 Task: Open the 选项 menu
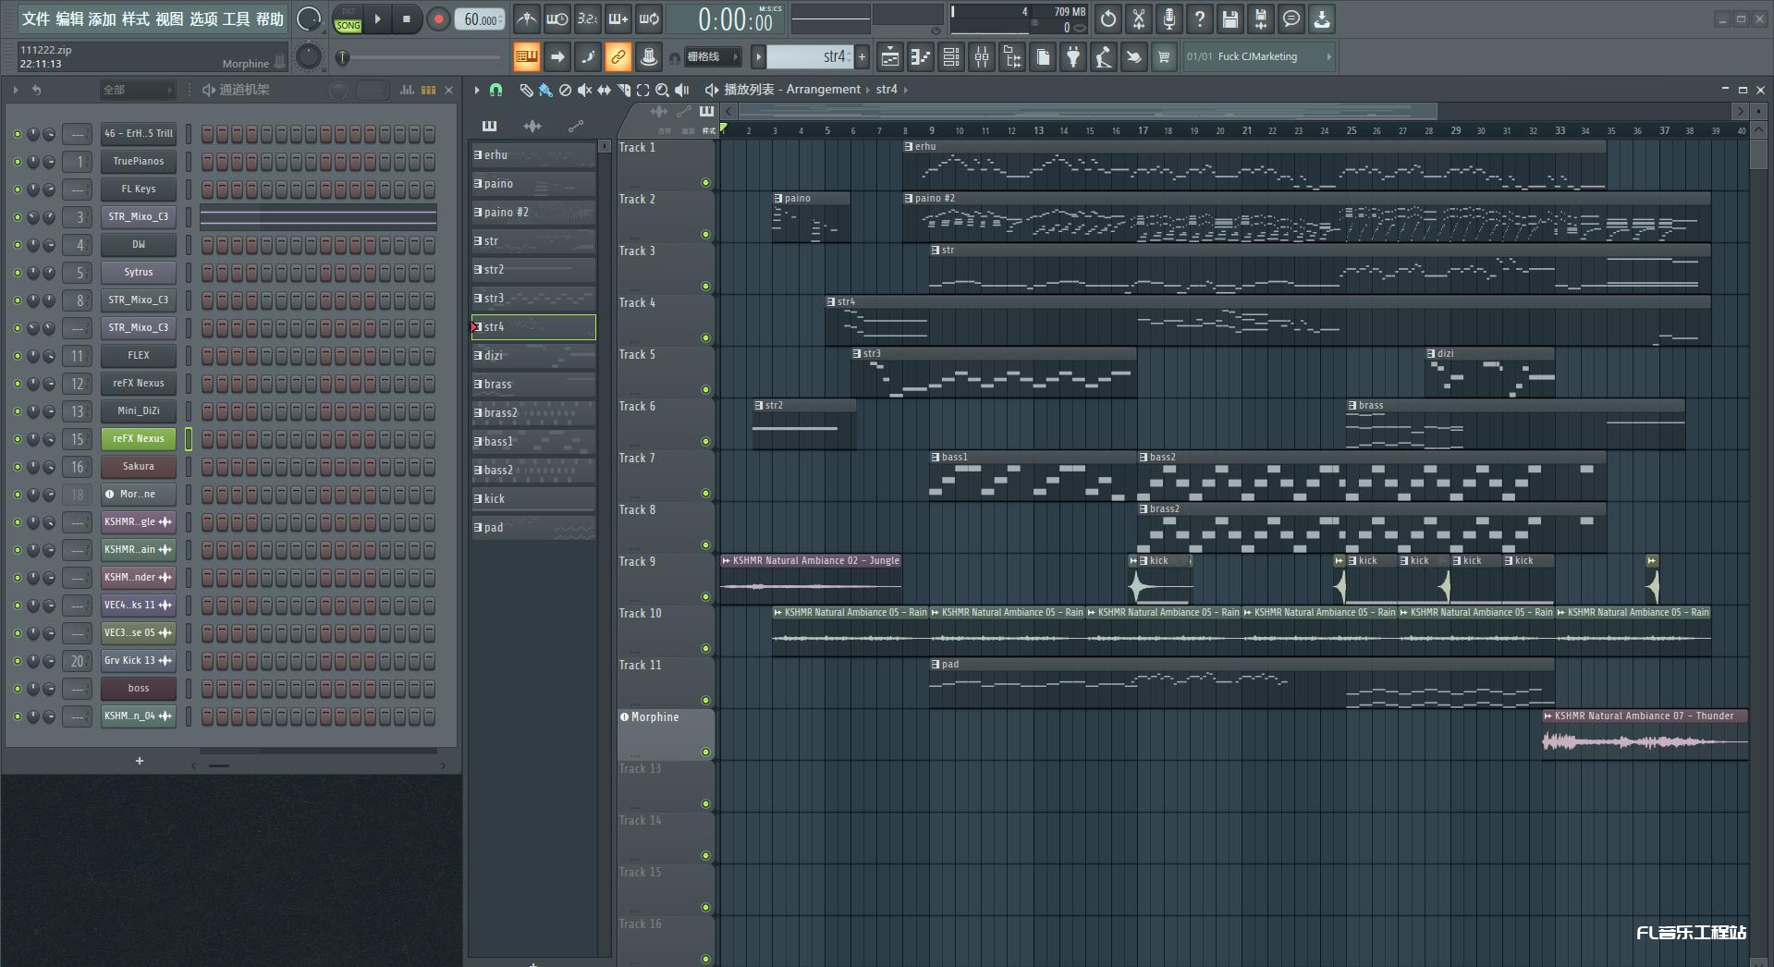(202, 18)
